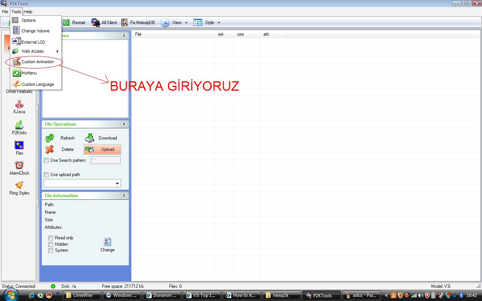Click the Refresh label in File Operations
Image resolution: width=482 pixels, height=301 pixels.
(x=68, y=138)
